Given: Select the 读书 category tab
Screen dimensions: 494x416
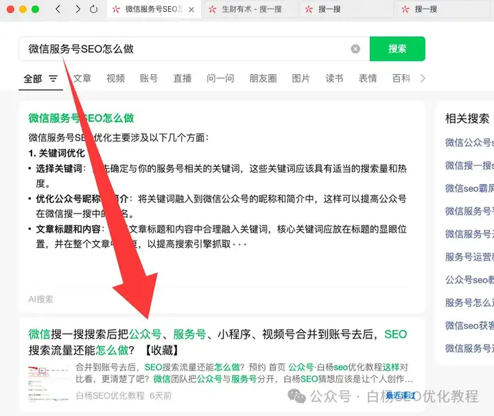Looking at the screenshot, I should click(x=334, y=78).
